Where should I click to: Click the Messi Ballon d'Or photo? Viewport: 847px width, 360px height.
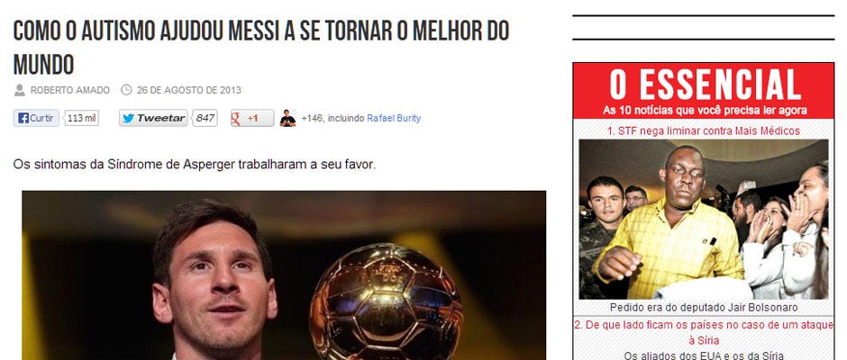tap(284, 275)
